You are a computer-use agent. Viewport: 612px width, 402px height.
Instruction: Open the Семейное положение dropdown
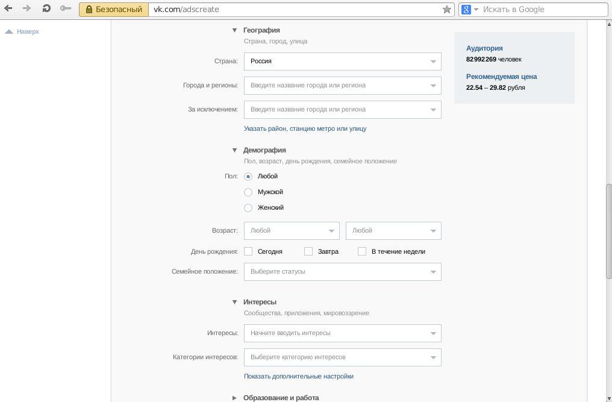342,272
